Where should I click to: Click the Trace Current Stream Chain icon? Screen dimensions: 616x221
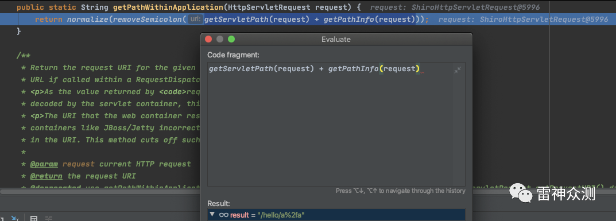click(49, 218)
